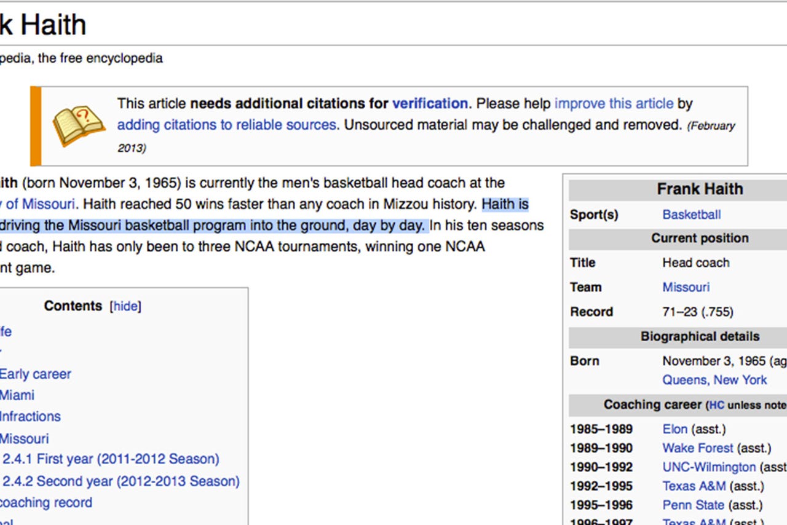The height and width of the screenshot is (525, 787).
Task: Collapse contents with the 'hide' toggle
Action: 125,306
